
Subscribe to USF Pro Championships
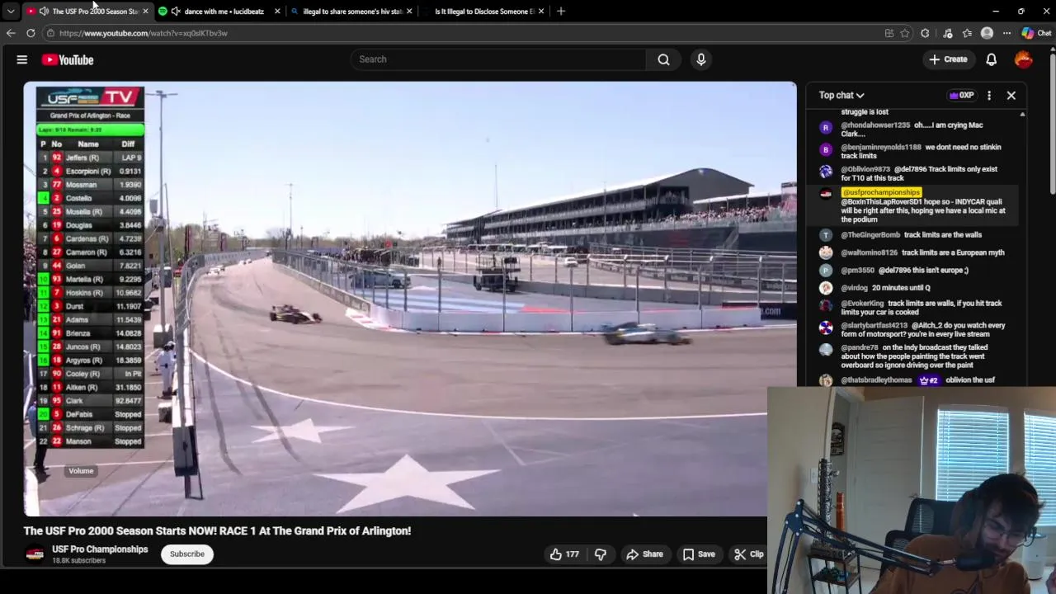coord(187,554)
